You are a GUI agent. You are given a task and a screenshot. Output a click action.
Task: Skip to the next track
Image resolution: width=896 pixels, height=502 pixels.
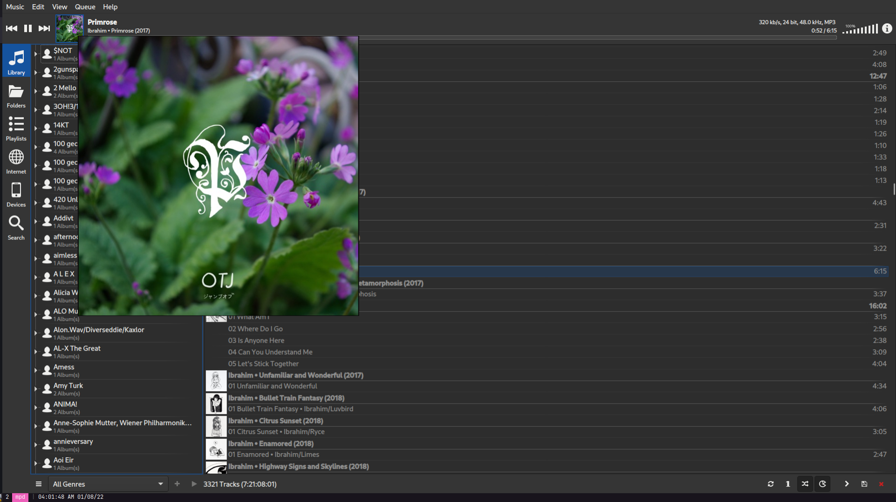point(44,28)
